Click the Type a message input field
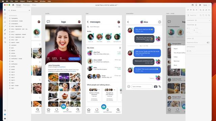The height and width of the screenshot is (121, 216). (x=142, y=87)
